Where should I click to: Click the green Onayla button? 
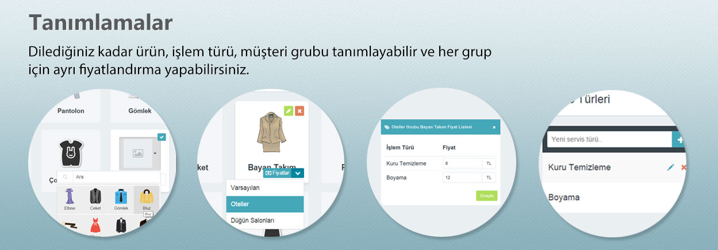point(486,196)
